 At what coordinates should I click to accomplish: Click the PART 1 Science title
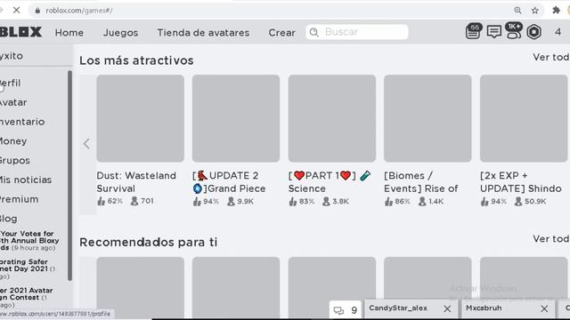click(x=330, y=181)
